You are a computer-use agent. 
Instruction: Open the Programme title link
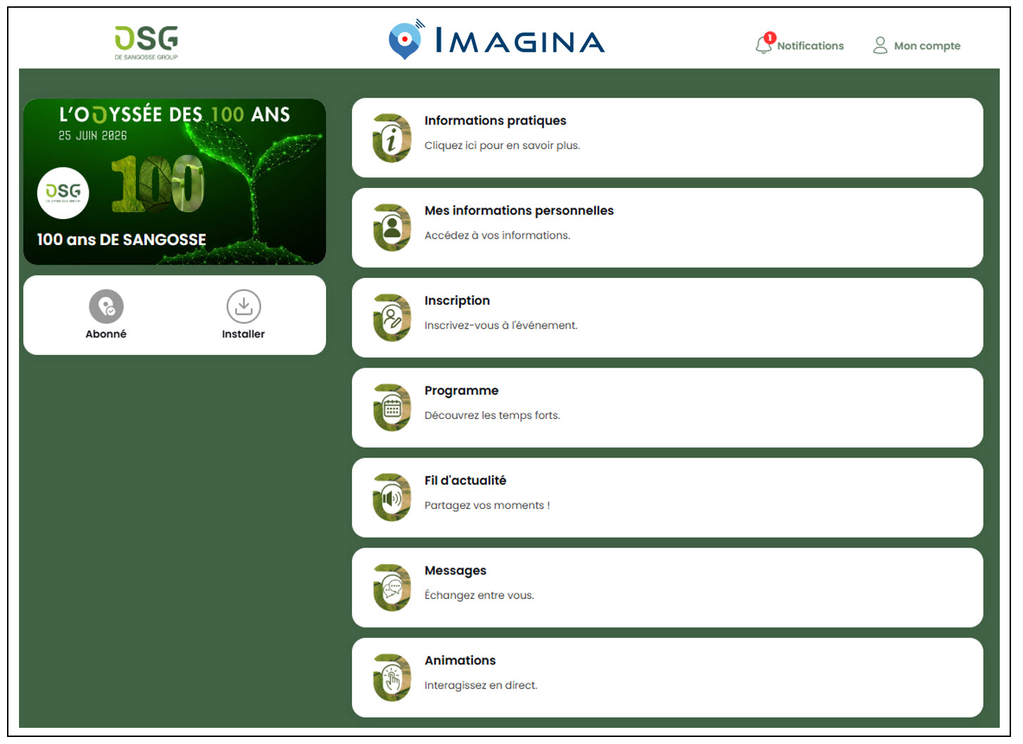461,391
